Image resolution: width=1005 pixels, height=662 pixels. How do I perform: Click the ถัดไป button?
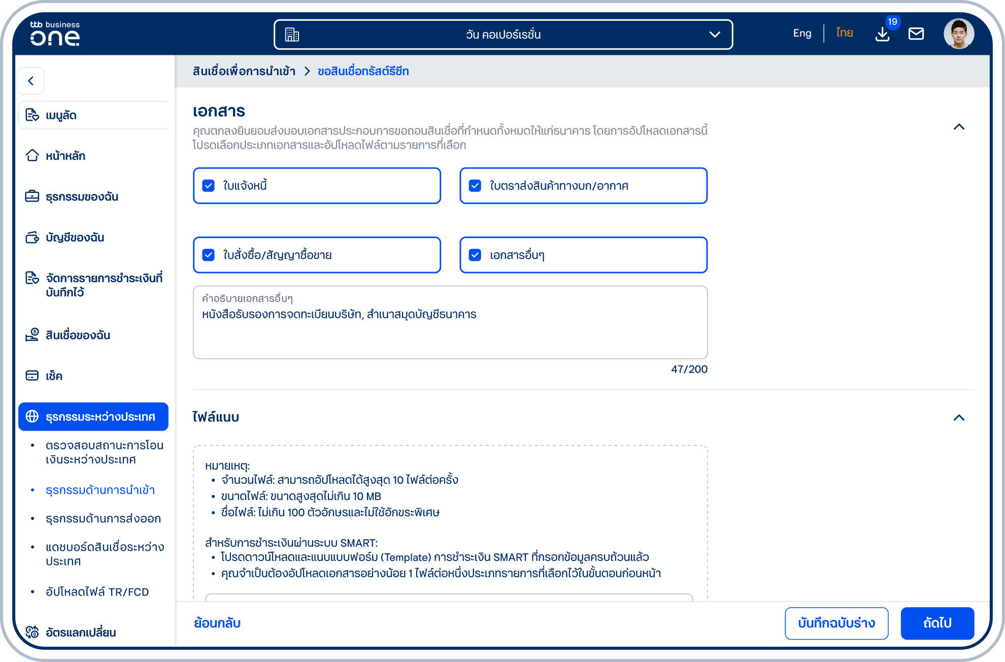coord(937,623)
